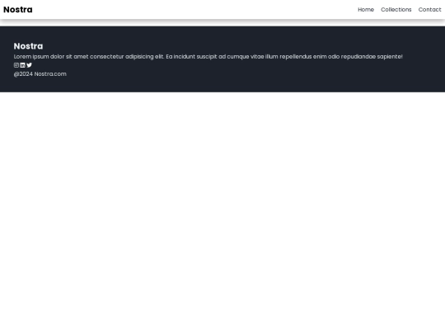Go to the Home nav link
Screen dimensions: 445x334
tap(366, 10)
